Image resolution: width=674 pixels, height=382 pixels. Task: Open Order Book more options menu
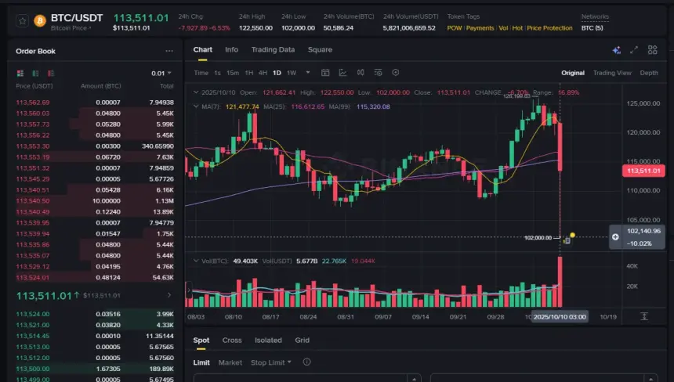click(169, 51)
